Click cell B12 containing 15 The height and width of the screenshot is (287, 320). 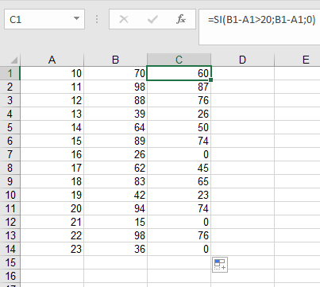(x=115, y=222)
